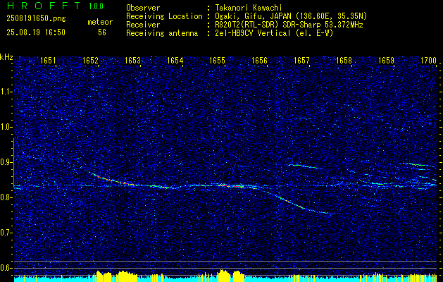Click frequency axis label 0.6
The image size is (443, 282).
click(6, 268)
